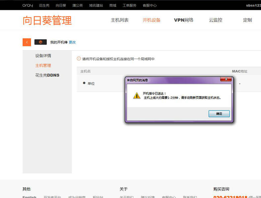261x198 pixels.
Task: Open the sbss123 account menu
Action: [x=253, y=6]
